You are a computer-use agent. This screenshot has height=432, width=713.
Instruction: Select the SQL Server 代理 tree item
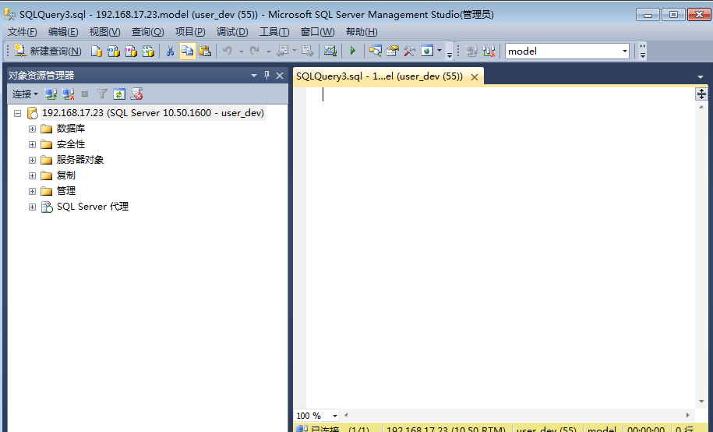tap(92, 207)
